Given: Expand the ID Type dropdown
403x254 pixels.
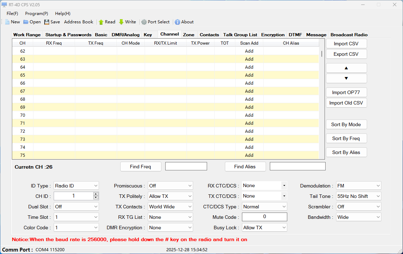Looking at the screenshot, I should click(96, 186).
